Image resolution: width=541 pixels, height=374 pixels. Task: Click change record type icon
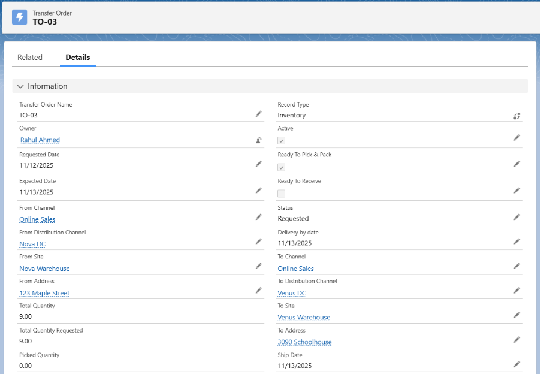[x=516, y=116]
